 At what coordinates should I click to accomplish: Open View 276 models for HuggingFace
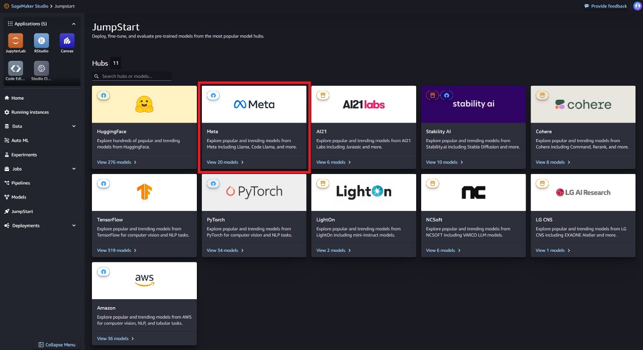117,162
